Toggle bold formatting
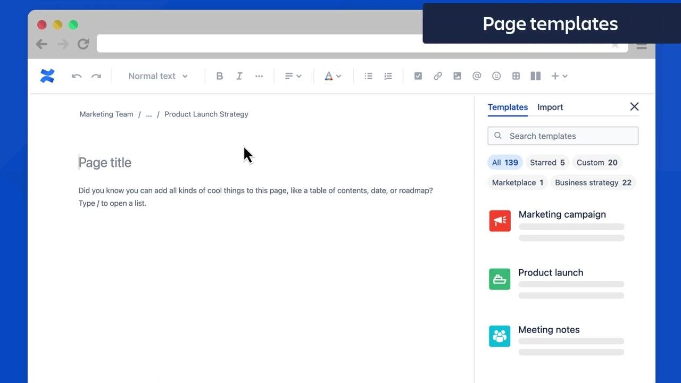 [219, 76]
